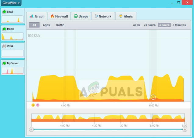Toggle the pink upload arrow indicator
The width and height of the screenshot is (194, 138).
38,105
